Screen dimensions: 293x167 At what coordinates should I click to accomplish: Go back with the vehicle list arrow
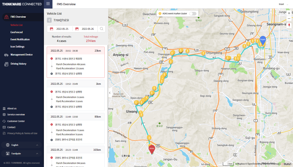click(49, 20)
